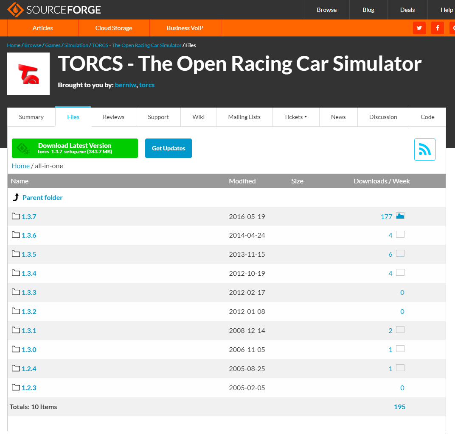This screenshot has height=435, width=455.
Task: Open the download stats chart for 1.3.6
Action: coord(400,234)
